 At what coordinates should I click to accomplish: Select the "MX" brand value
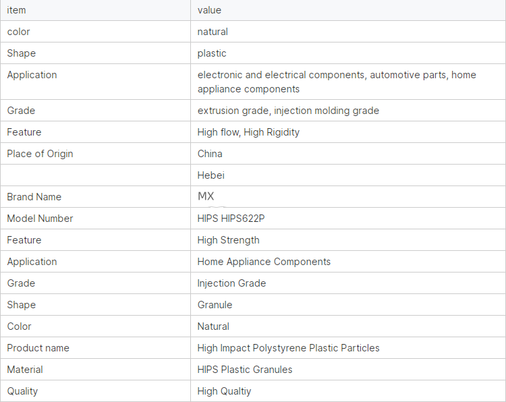tap(206, 196)
